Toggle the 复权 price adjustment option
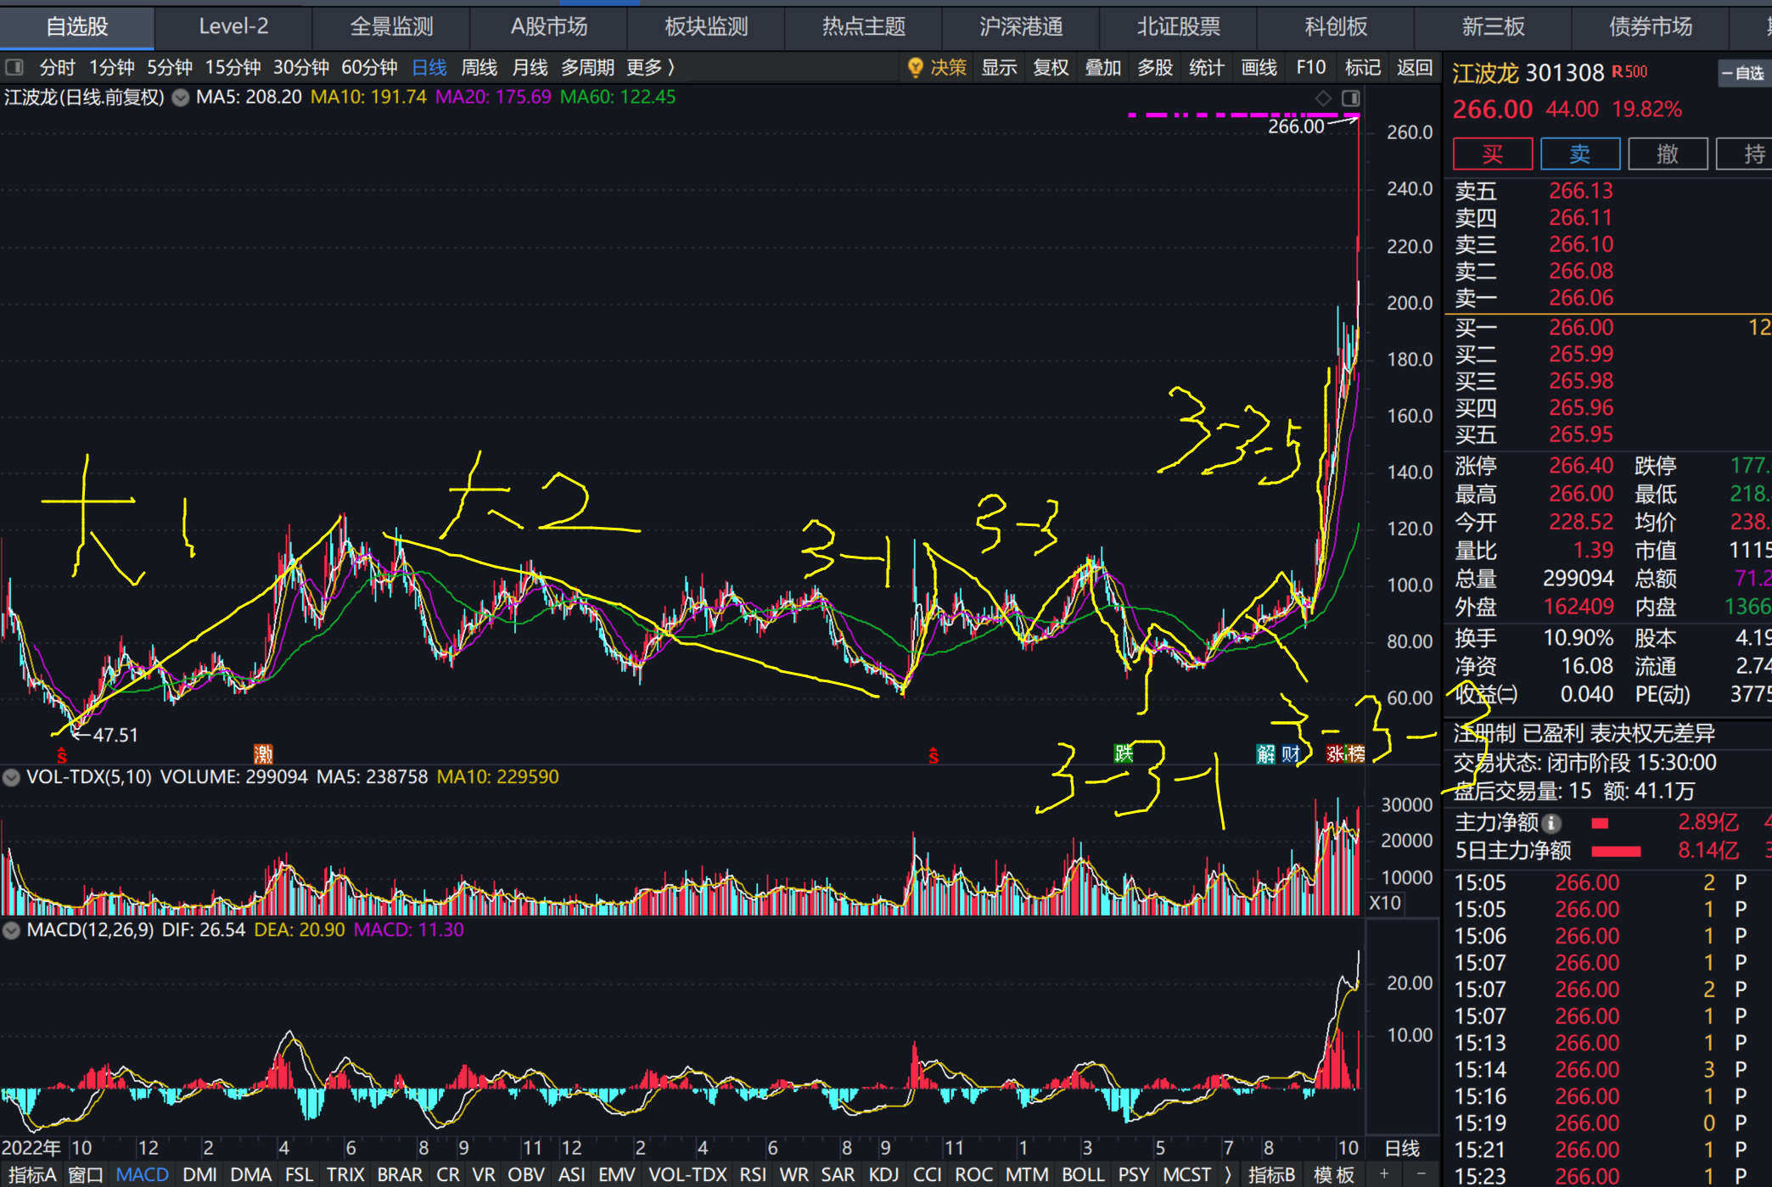The width and height of the screenshot is (1772, 1187). [x=1051, y=68]
